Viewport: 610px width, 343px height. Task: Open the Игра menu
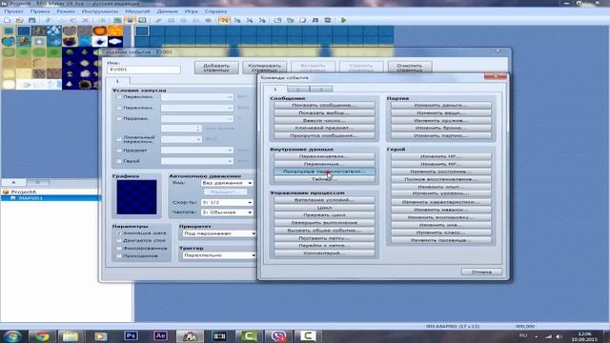click(x=191, y=11)
